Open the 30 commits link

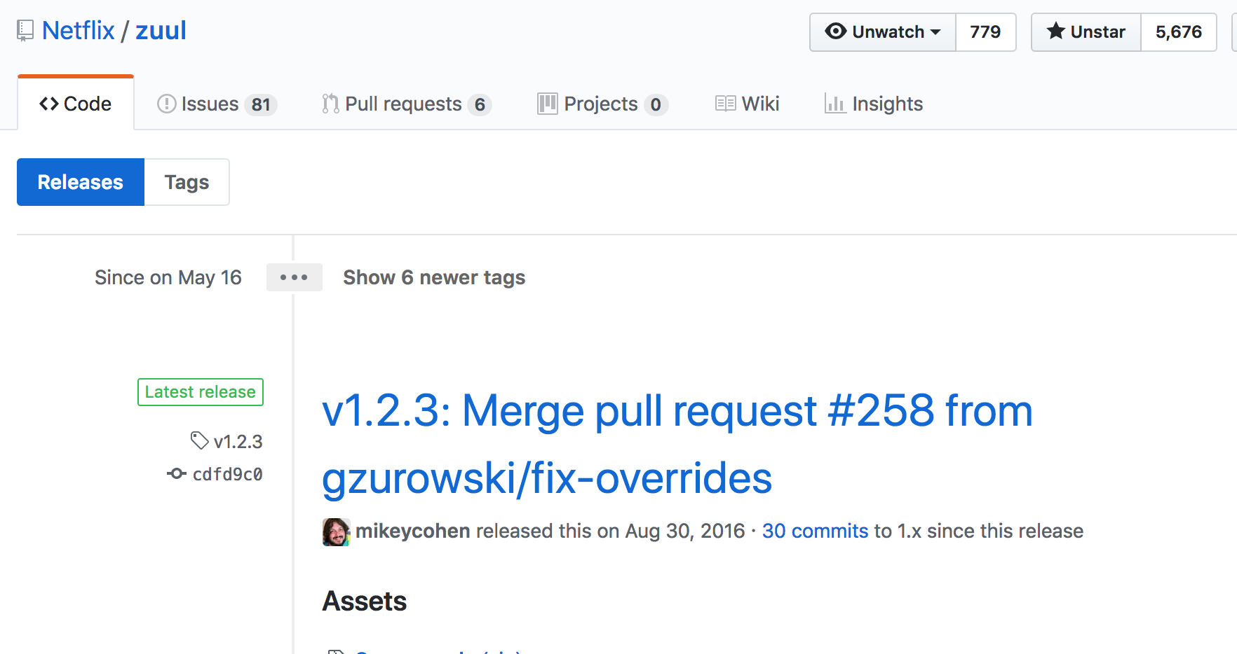[816, 531]
